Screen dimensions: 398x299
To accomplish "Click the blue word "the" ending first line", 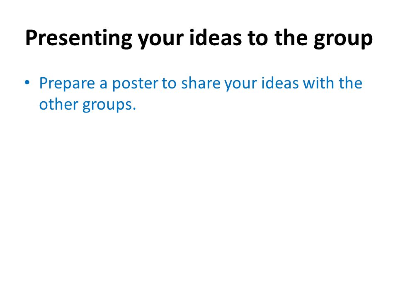I will (351, 83).
